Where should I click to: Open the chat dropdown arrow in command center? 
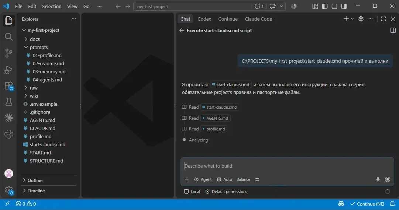(281, 6)
